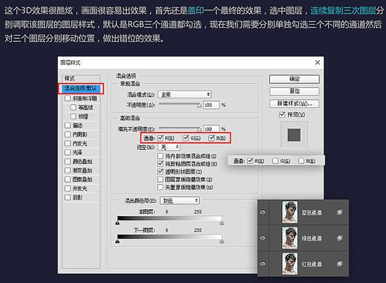Click the 填充不透明度 percentage input field
This screenshot has height=283, width=386.
click(211, 129)
